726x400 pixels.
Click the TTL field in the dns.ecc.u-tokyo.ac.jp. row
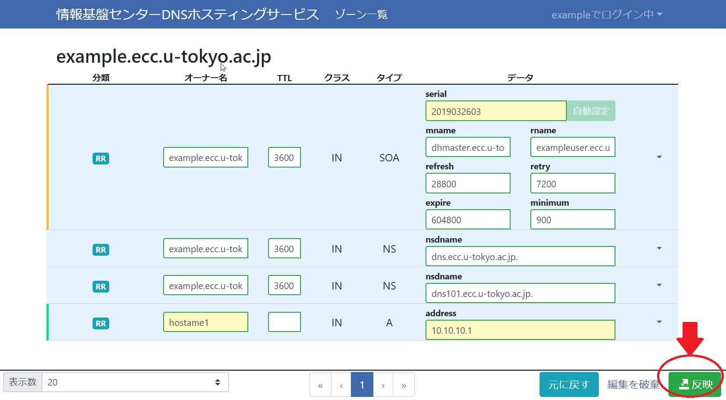click(x=284, y=249)
